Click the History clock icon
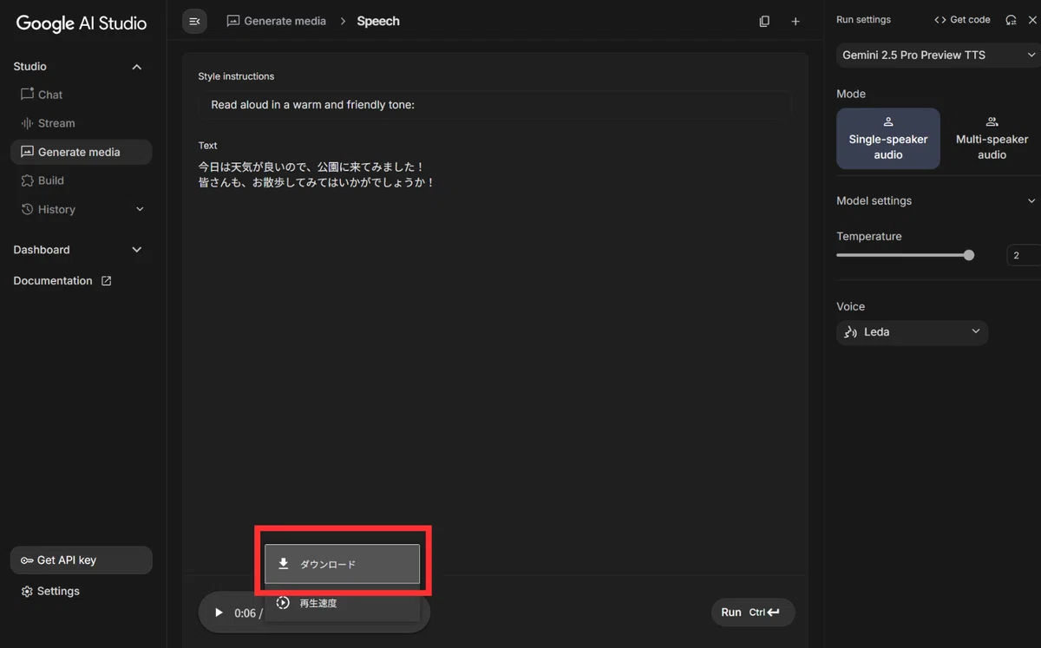This screenshot has width=1041, height=648. tap(27, 209)
